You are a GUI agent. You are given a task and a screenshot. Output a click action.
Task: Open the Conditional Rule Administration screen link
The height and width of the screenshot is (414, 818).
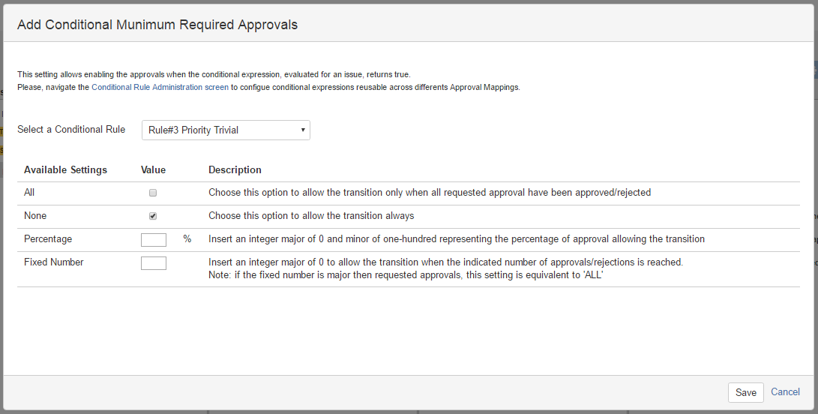pyautogui.click(x=160, y=87)
